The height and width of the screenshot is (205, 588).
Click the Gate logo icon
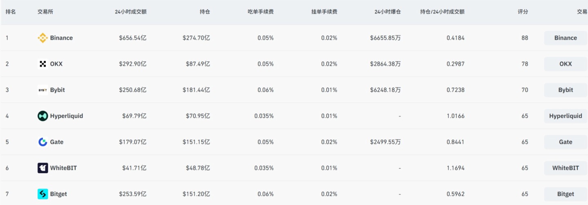click(42, 142)
